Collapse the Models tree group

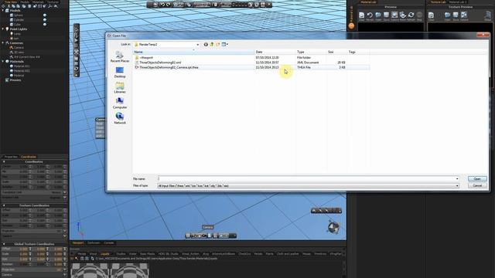(x=3, y=10)
